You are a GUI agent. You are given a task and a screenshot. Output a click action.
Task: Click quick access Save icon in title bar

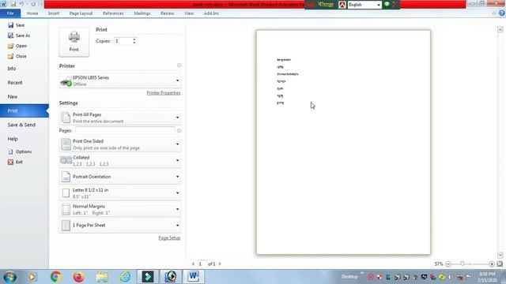pyautogui.click(x=13, y=4)
